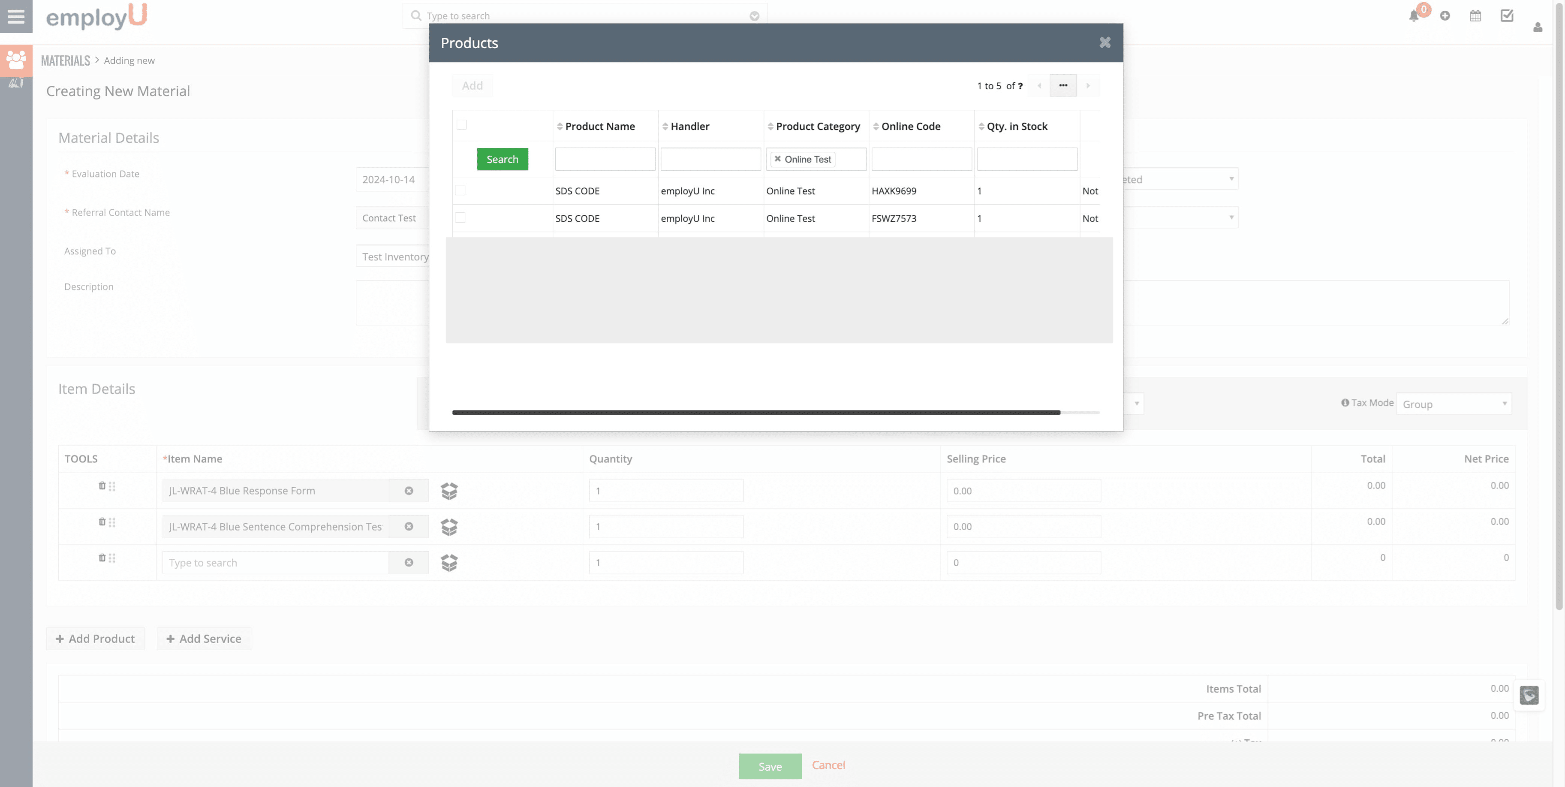The height and width of the screenshot is (787, 1565).
Task: Check the FSWZ7573 product row
Action: 460,217
